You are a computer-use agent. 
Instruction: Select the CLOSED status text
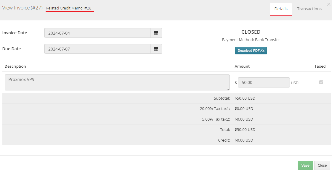[251, 32]
